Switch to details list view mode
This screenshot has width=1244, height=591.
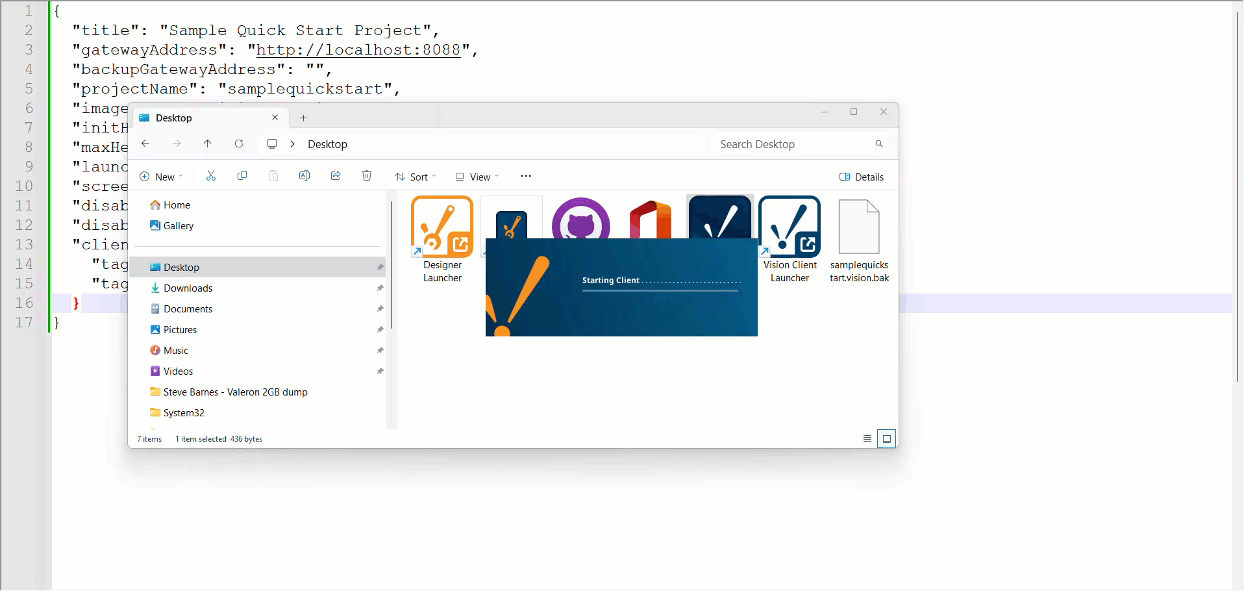867,439
